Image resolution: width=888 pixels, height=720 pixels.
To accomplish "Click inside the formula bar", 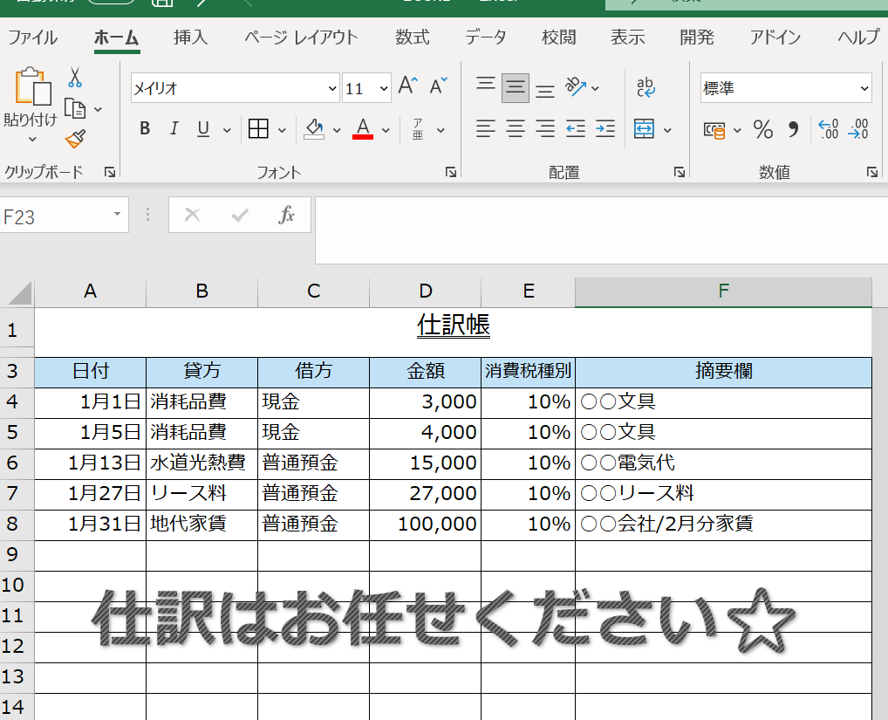I will click(601, 230).
